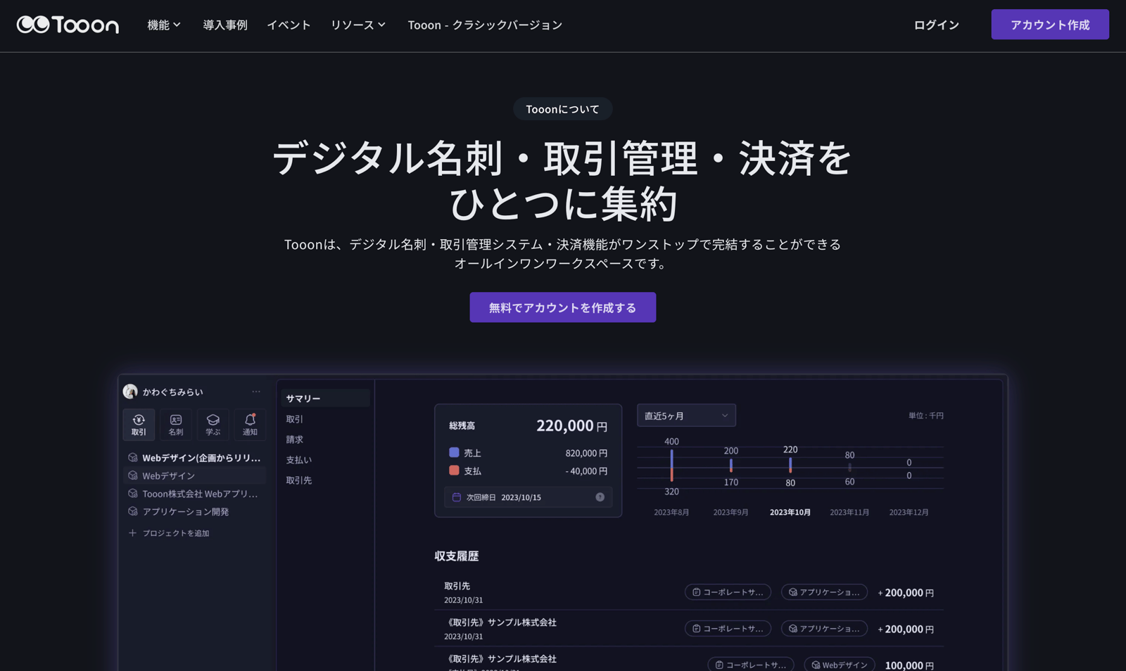Click the cube icon beside アプリケーション開発
The width and height of the screenshot is (1126, 671).
point(133,511)
